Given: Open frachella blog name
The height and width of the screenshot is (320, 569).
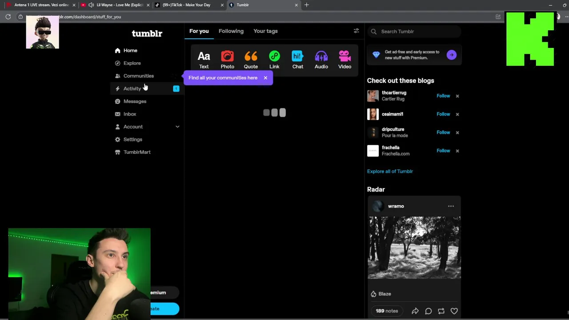Looking at the screenshot, I should [x=391, y=148].
